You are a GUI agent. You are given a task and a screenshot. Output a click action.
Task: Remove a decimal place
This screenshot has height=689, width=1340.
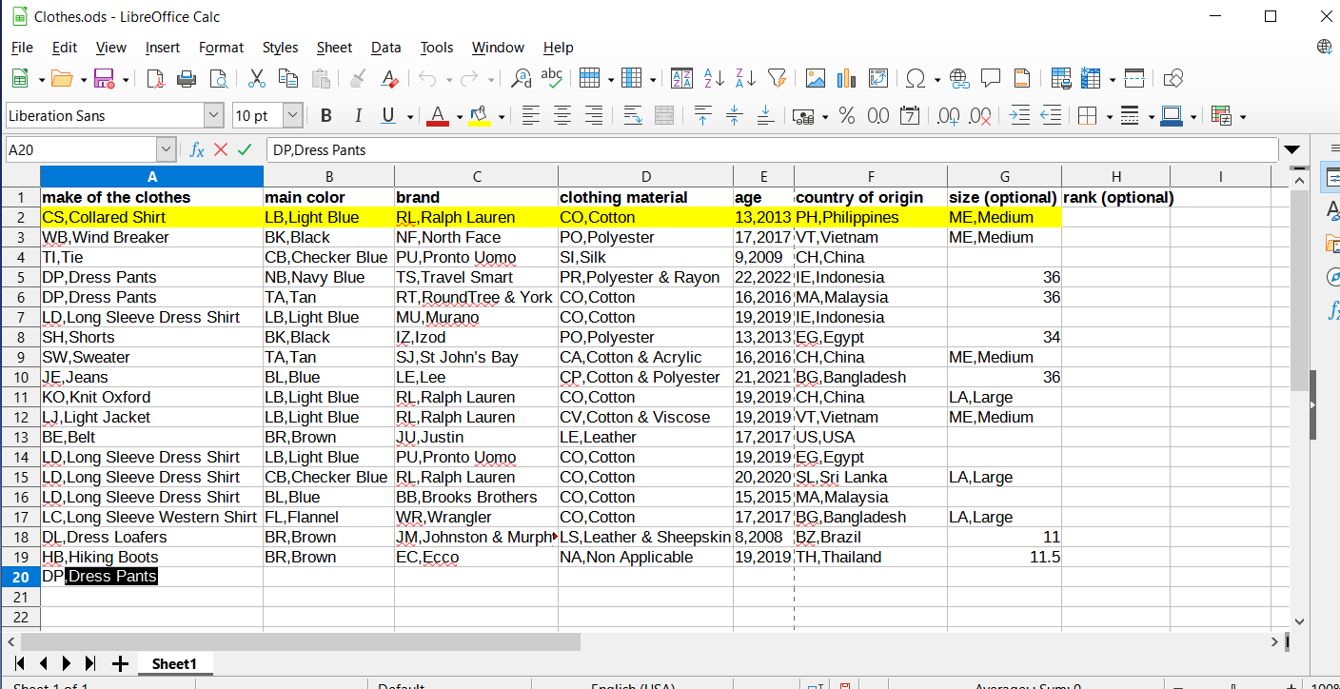[x=980, y=116]
